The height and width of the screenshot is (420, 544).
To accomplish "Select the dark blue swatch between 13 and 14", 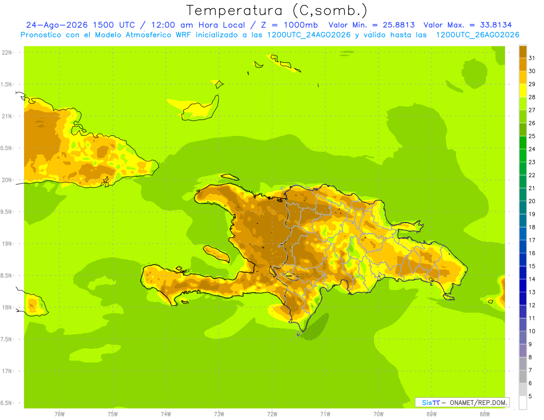I will click(523, 285).
